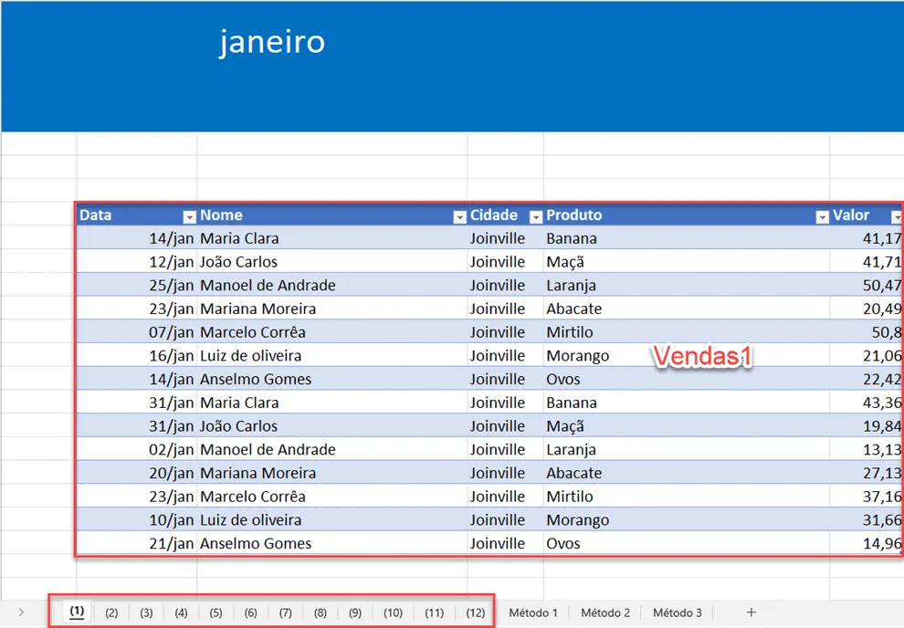
Task: Click the sheet tabs scroll arrow
Action: click(21, 612)
